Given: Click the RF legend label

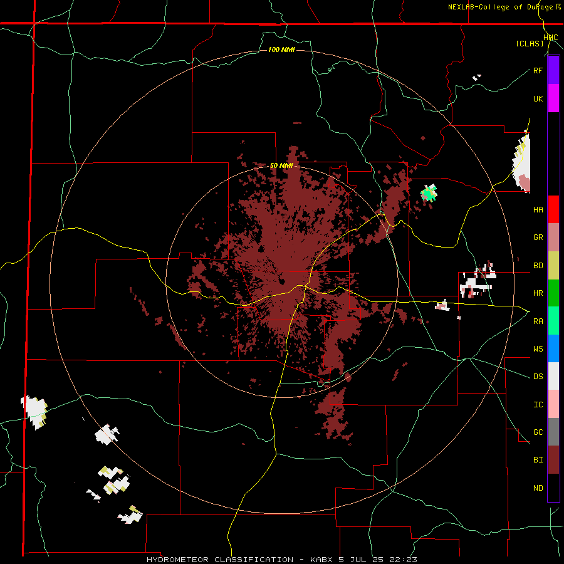Looking at the screenshot, I should pos(538,70).
